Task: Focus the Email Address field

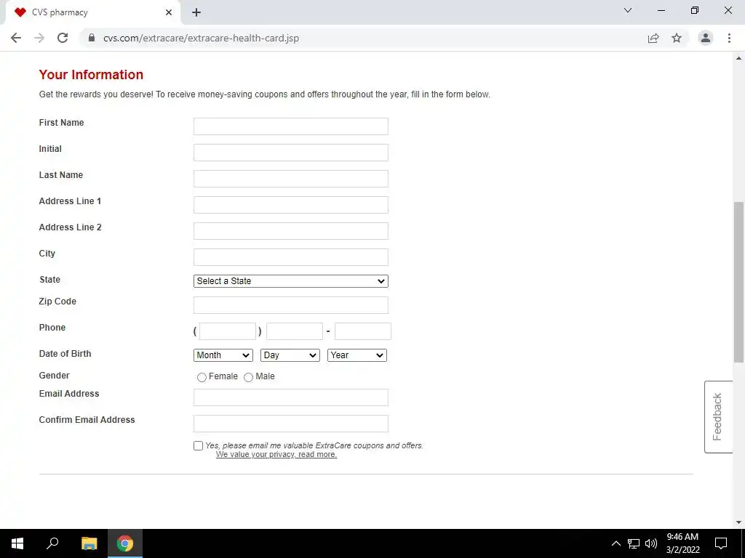Action: coord(291,397)
